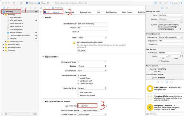Select AppDelegate.m in the navigator
Screen dimensions: 184x116
point(16,21)
